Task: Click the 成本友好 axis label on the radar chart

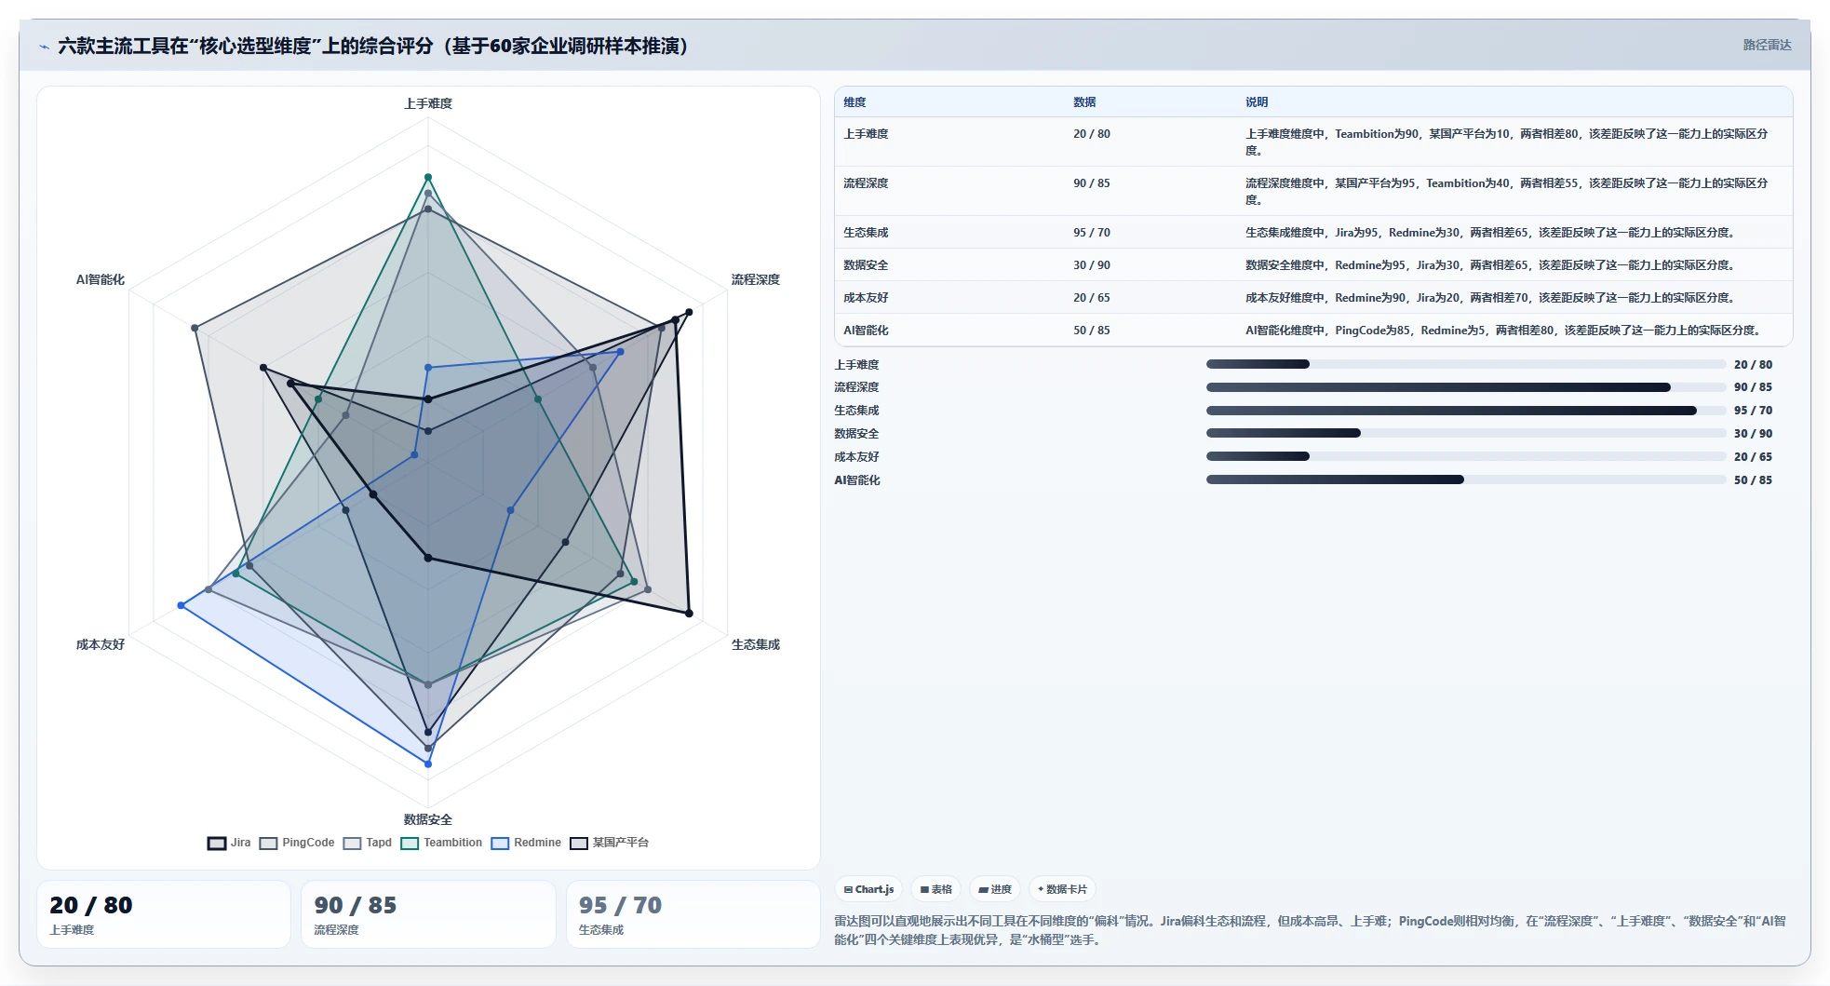Action: (x=101, y=644)
